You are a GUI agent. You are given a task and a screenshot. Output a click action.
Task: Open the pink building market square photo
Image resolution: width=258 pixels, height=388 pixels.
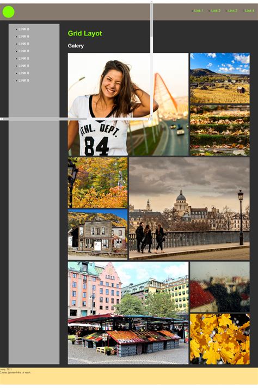tap(128, 313)
